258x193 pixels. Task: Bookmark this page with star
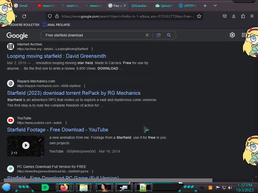click(x=199, y=16)
